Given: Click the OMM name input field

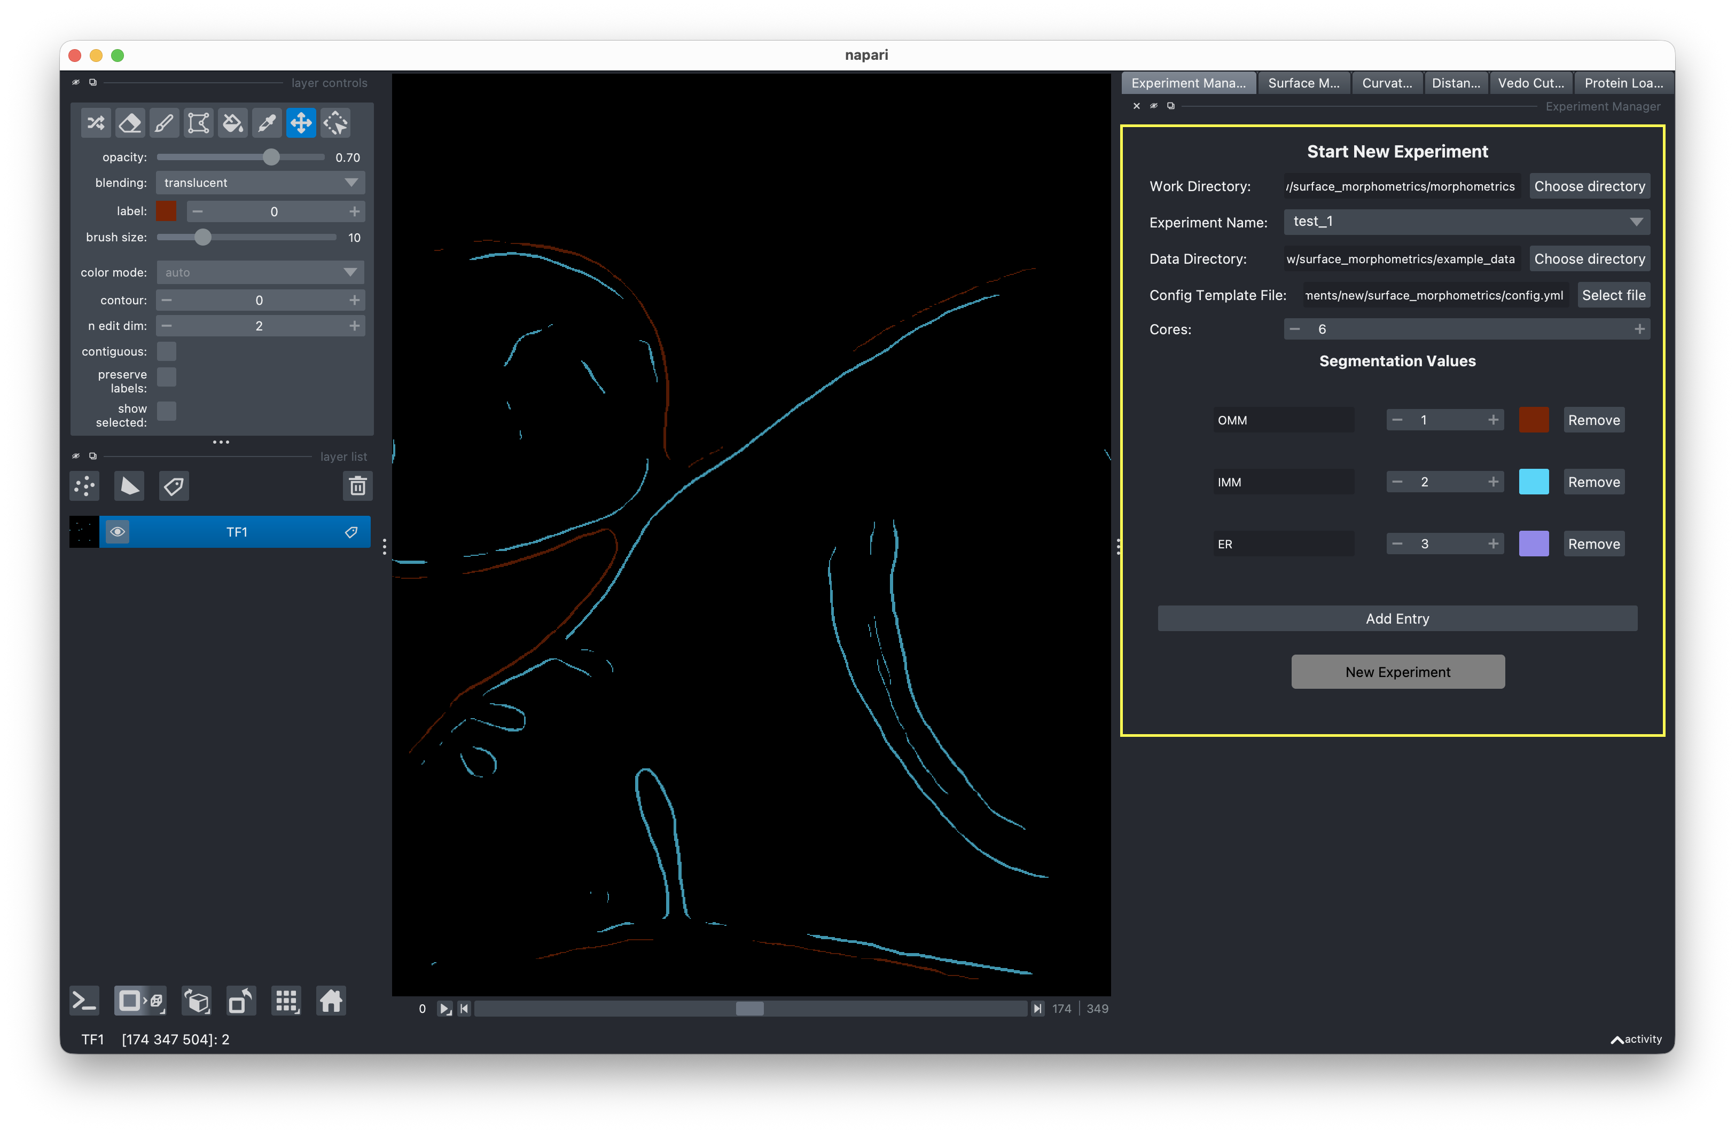Looking at the screenshot, I should point(1284,420).
